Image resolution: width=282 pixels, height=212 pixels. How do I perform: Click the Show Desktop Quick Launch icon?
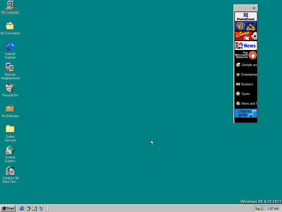tap(35, 208)
